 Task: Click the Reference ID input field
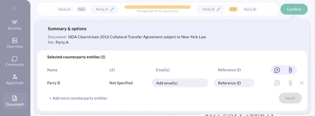[234, 83]
